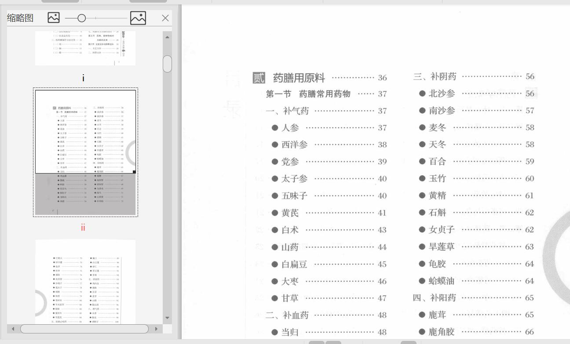The image size is (570, 344).
Task: Click the thumbnail panel scroll up arrow
Action: [x=167, y=37]
